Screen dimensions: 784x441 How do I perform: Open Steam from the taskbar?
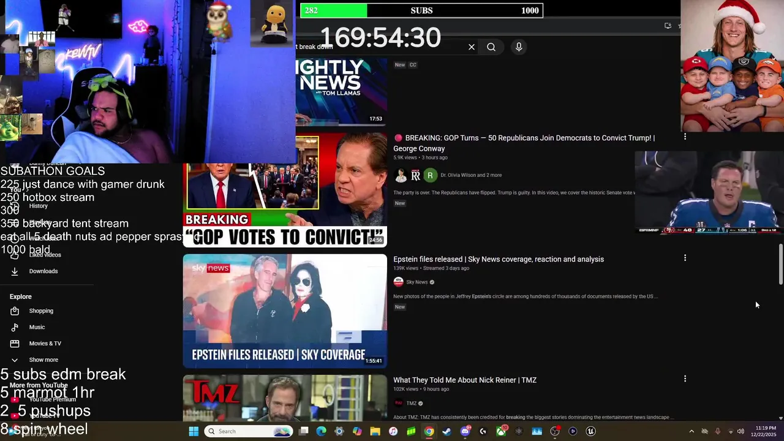pyautogui.click(x=447, y=431)
